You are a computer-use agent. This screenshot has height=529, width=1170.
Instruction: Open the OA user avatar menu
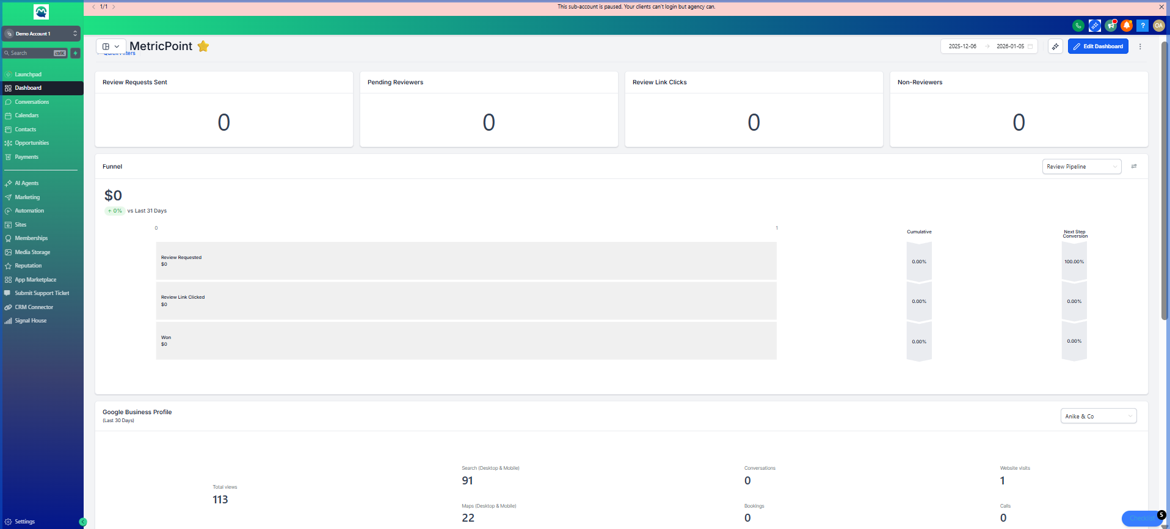pyautogui.click(x=1158, y=26)
